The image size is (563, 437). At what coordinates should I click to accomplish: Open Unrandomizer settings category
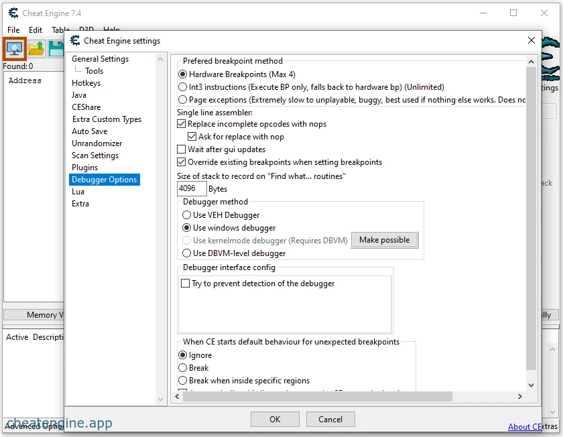97,143
